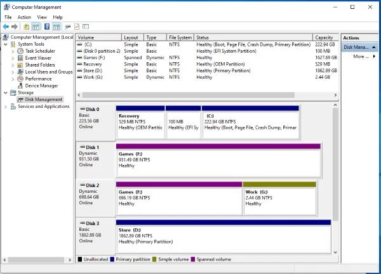Click the Refresh connection toolbar icon
This screenshot has height=274, width=381.
67,27
